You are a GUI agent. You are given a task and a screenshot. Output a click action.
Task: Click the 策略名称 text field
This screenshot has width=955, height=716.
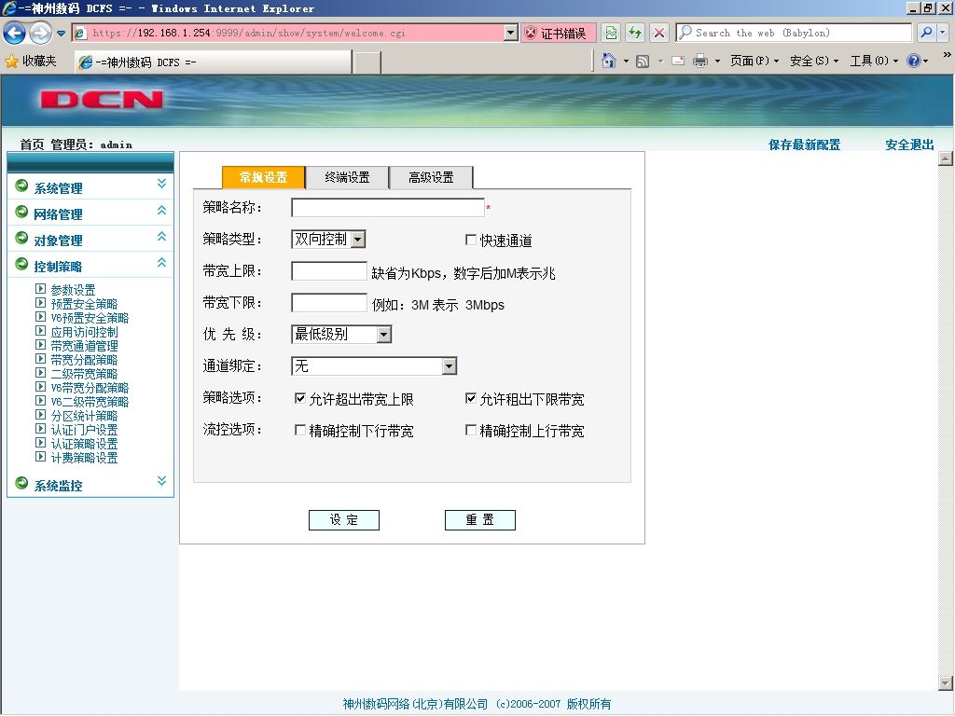point(388,208)
